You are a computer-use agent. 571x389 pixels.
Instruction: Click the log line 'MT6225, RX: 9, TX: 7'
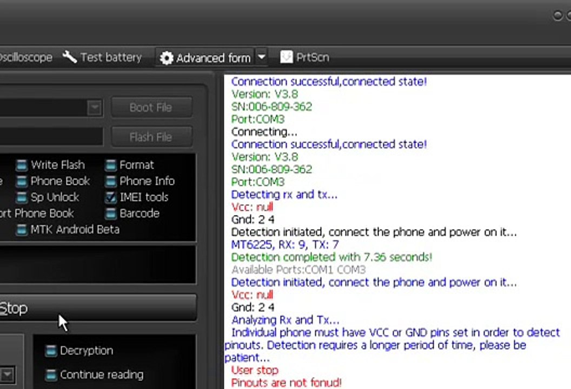[x=285, y=245]
